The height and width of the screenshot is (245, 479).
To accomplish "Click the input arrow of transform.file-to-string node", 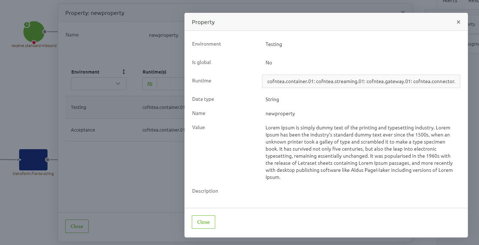I will coord(20,159).
